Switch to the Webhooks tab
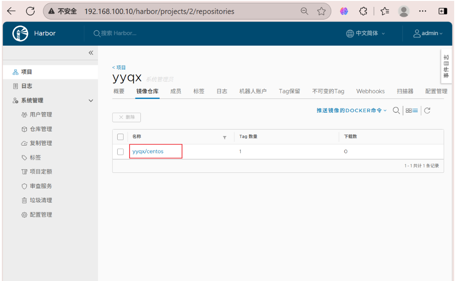The image size is (456, 281). coord(370,91)
